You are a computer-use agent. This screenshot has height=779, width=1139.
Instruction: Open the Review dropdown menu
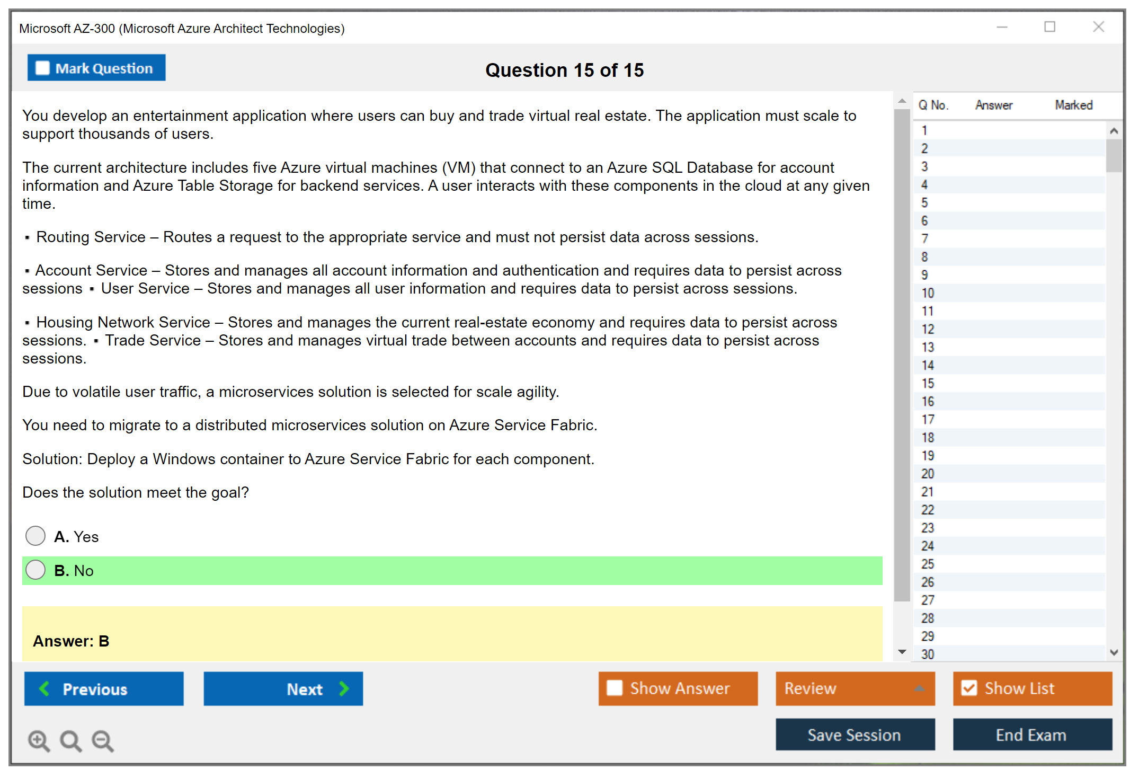click(919, 688)
